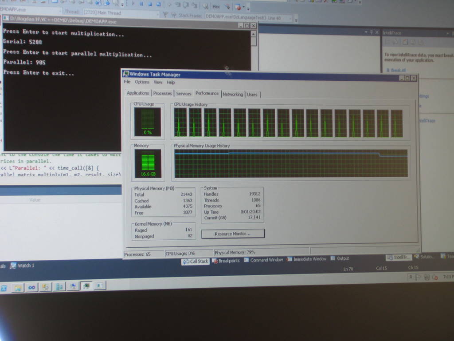Viewport: 454px width, 341px height.
Task: Click the Total physical memory value 21443
Action: (187, 194)
